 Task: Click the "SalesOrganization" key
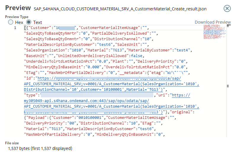(x=46, y=50)
